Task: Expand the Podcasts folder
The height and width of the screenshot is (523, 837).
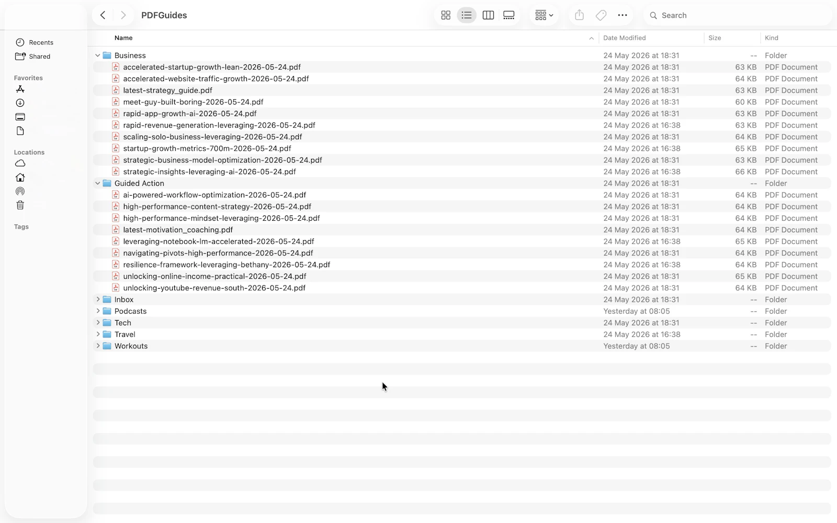Action: (x=97, y=311)
